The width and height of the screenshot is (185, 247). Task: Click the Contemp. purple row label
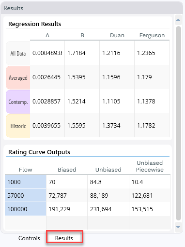(x=18, y=102)
